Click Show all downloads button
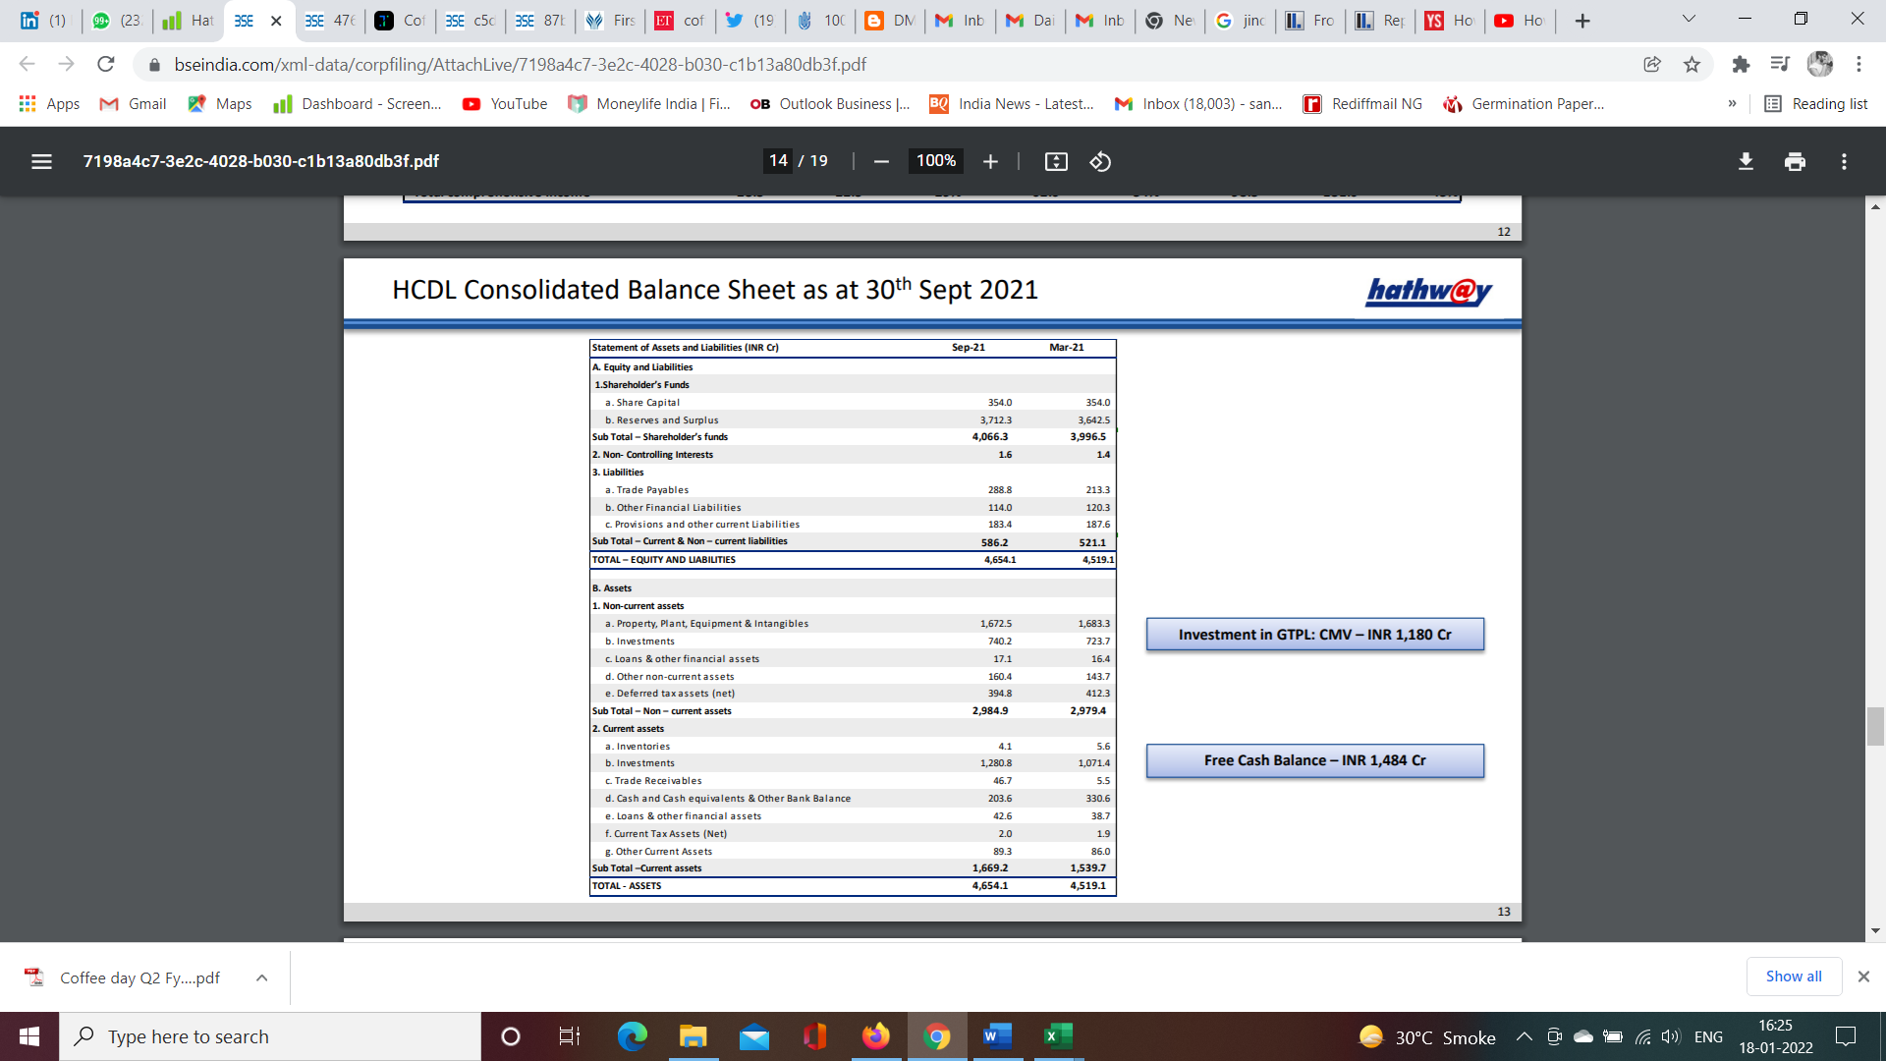 1793,976
